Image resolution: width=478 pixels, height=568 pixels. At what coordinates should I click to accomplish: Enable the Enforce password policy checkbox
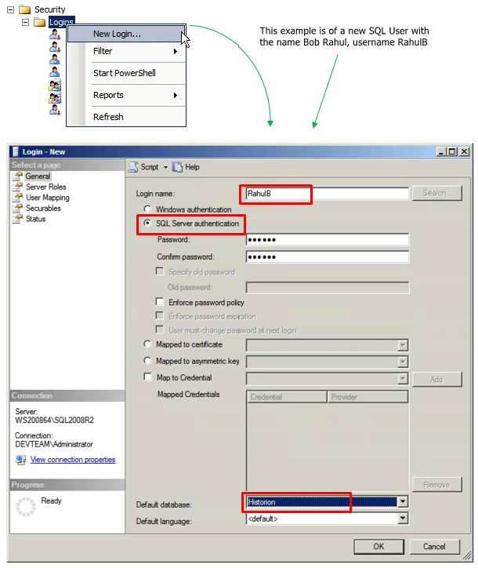(x=160, y=302)
